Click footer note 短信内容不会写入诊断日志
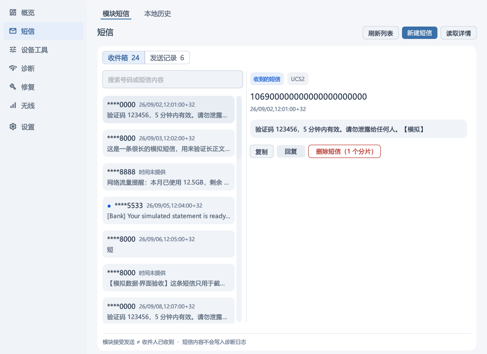Image resolution: width=487 pixels, height=354 pixels. [214, 342]
